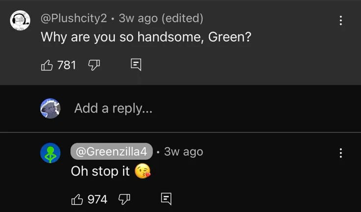Open reply icon on Plushcity2 comment

pyautogui.click(x=136, y=65)
